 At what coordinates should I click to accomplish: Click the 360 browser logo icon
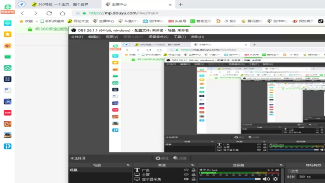click(x=8, y=7)
